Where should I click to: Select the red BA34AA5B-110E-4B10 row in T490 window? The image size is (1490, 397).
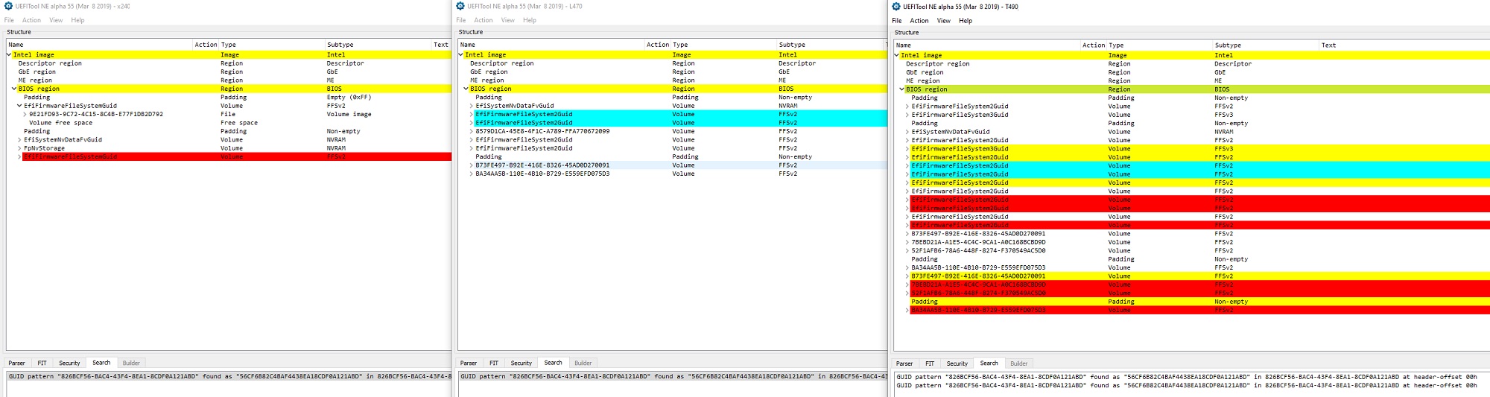click(1192, 310)
